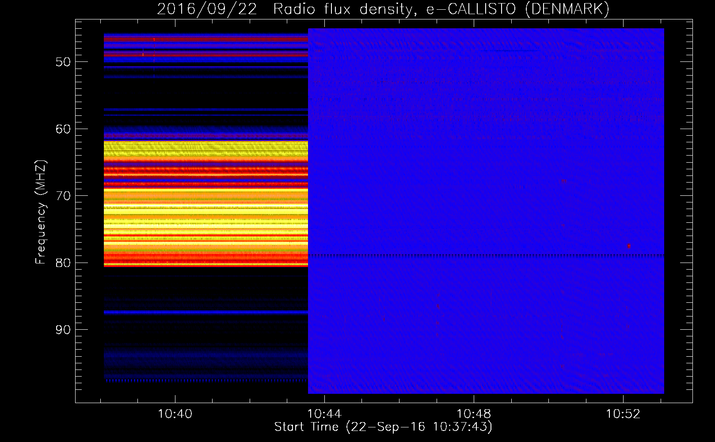Click the dark dotted line at 79 MHz
Image resolution: width=715 pixels, height=442 pixels.
[x=486, y=255]
